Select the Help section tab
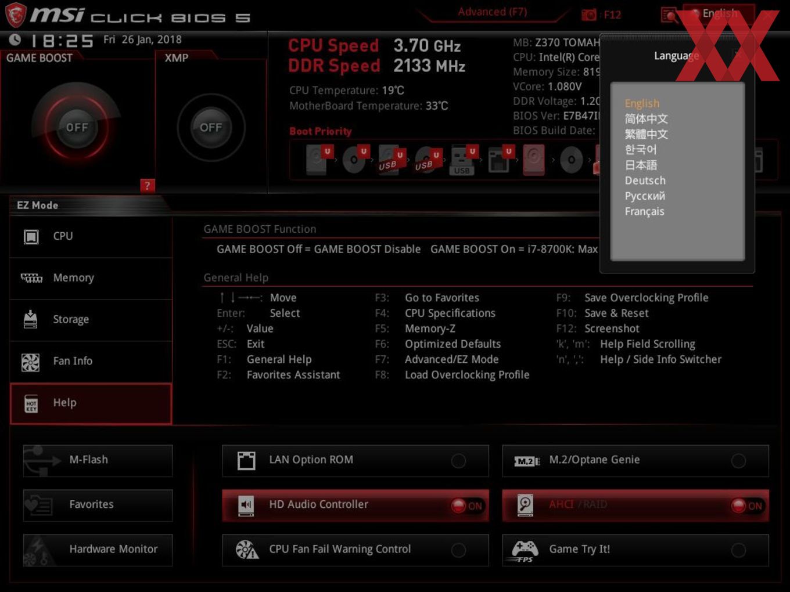The height and width of the screenshot is (592, 790). pos(91,403)
